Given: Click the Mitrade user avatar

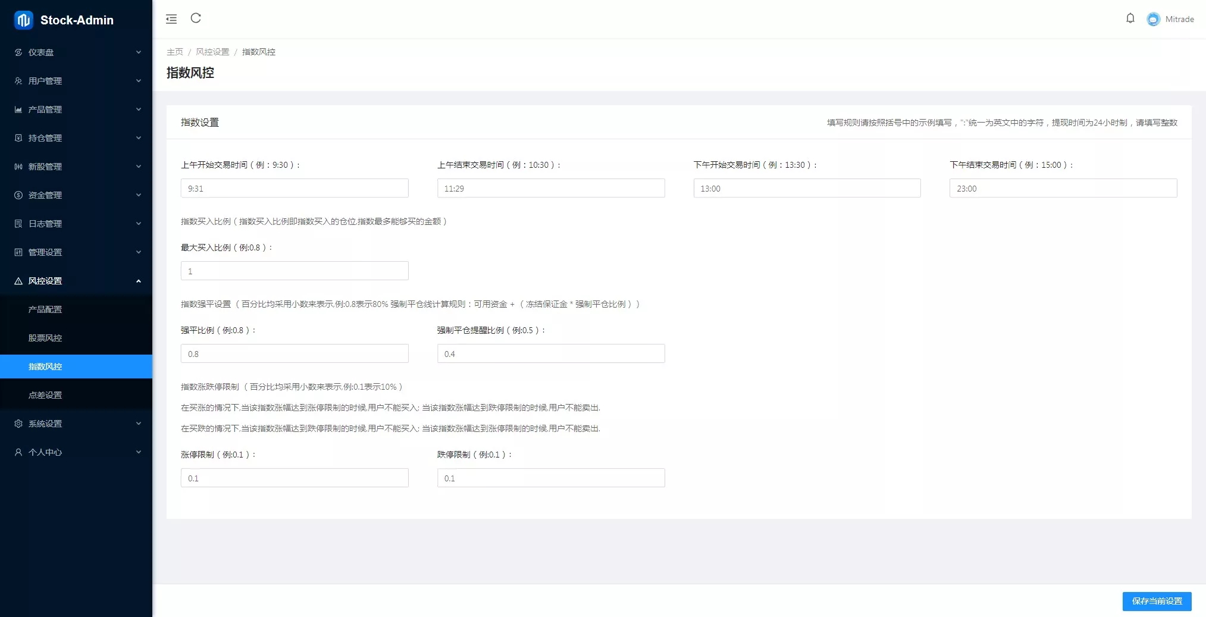Looking at the screenshot, I should (1153, 19).
